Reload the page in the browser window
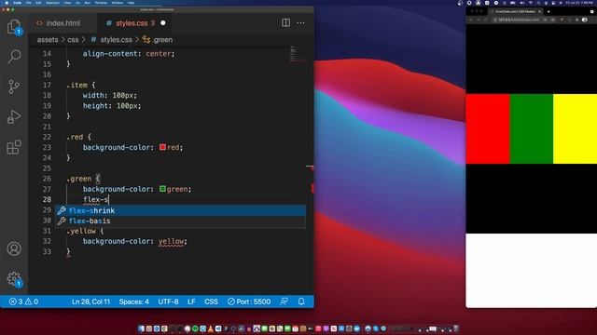This screenshot has height=335, width=597. tap(486, 20)
